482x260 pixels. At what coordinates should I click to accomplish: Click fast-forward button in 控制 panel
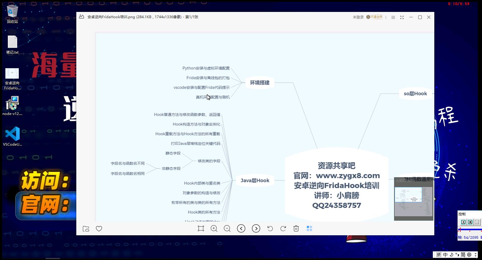[x=477, y=222]
